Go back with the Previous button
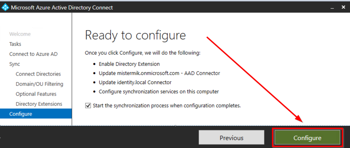Image resolution: width=350 pixels, height=148 pixels. pos(231,138)
